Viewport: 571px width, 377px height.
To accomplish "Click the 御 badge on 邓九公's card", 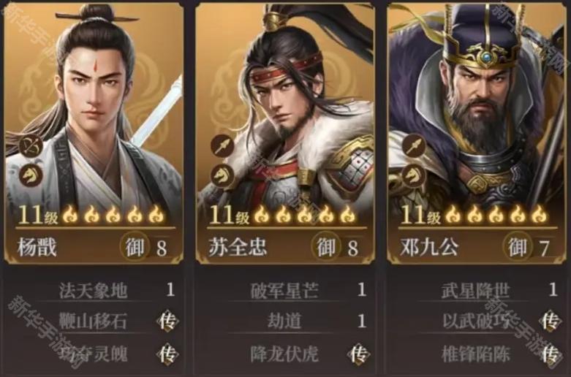I will click(518, 247).
